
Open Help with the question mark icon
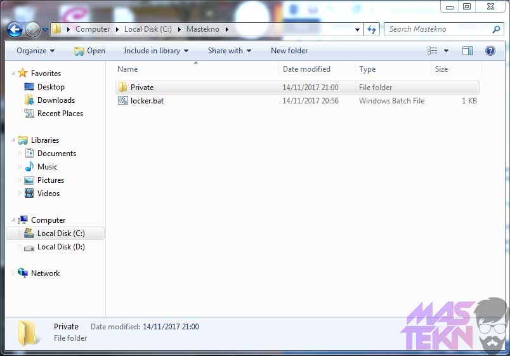tap(490, 51)
